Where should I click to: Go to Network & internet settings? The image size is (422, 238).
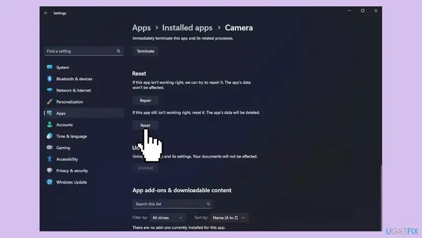(84, 90)
